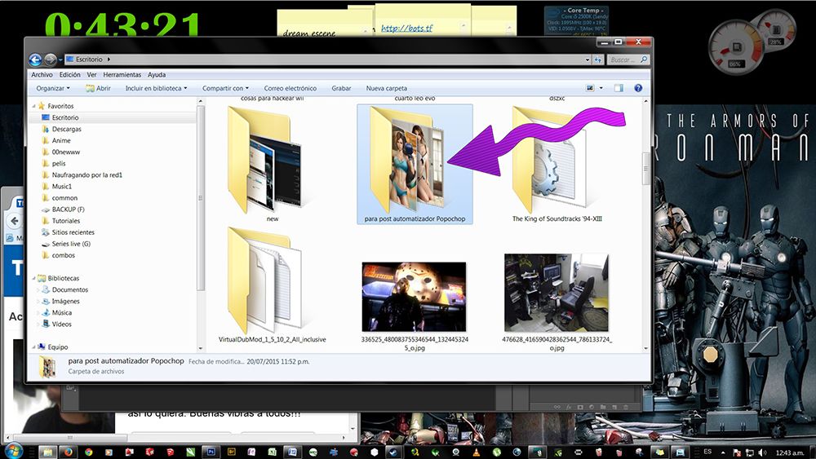Click the back arrow in the browser window behind
Image resolution: width=816 pixels, height=459 pixels.
[x=15, y=221]
